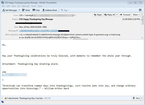The height and width of the screenshot is (105, 145).
Task: Expand the attachment list triangle
Action: click(2, 98)
